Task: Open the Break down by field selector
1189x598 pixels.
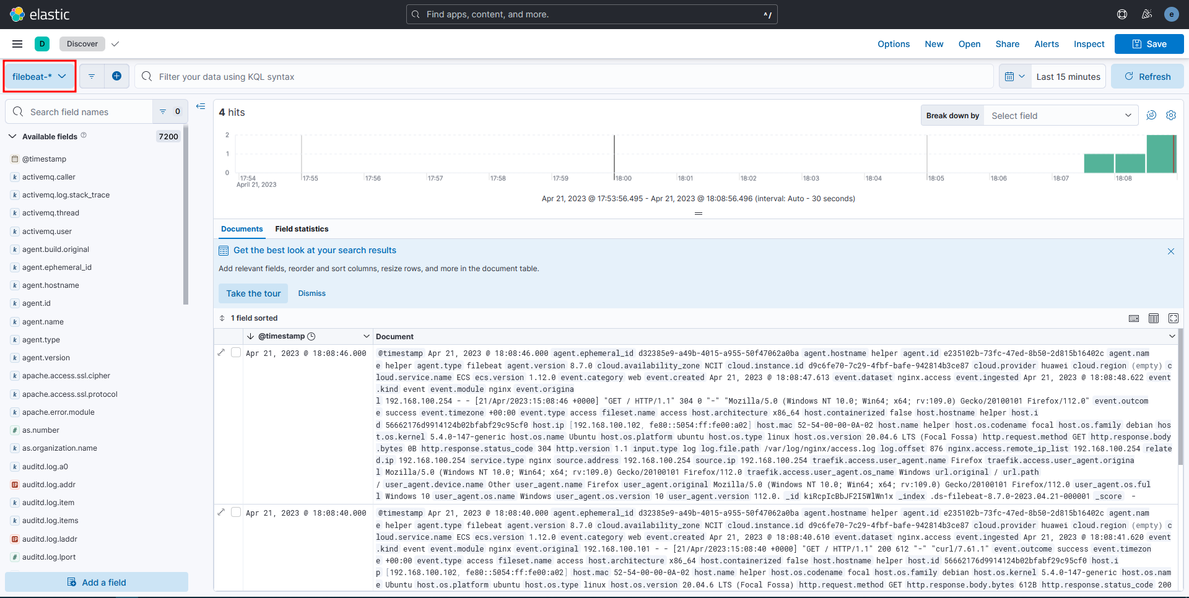Action: pos(1060,116)
